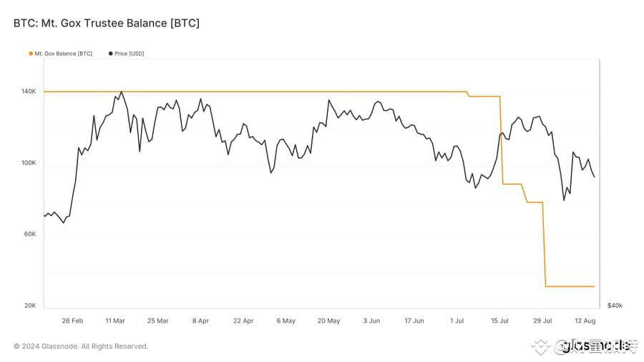Select the 11 Mar date label
Viewport: 644px width, 362px height.
115,321
